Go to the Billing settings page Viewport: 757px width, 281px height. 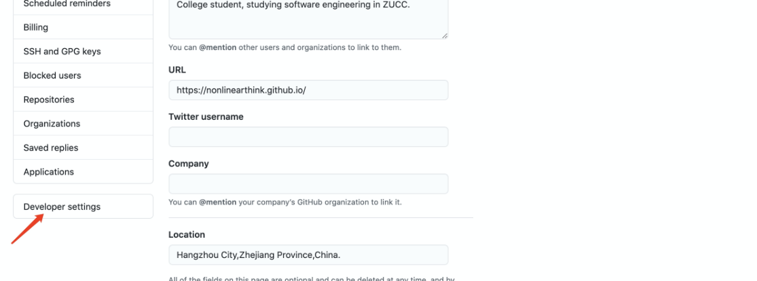35,28
